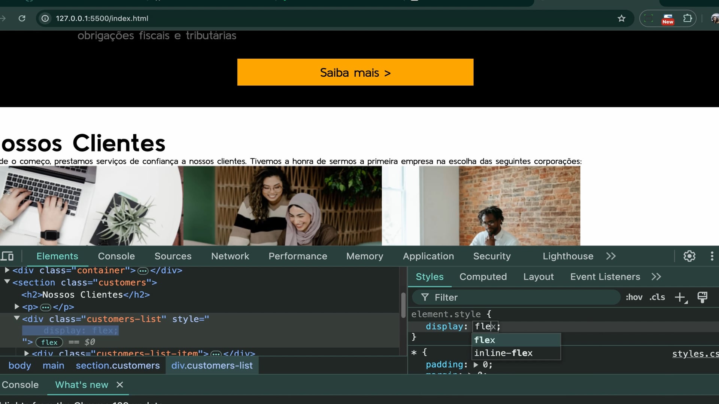Click the browser reload icon
The width and height of the screenshot is (719, 404).
(x=22, y=18)
